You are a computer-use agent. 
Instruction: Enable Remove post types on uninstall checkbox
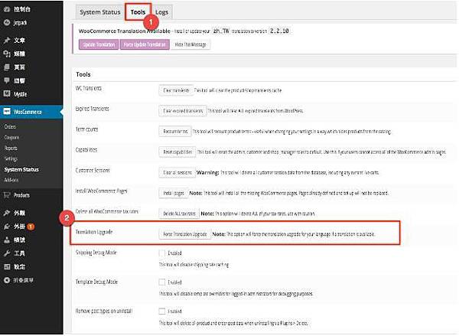click(162, 311)
